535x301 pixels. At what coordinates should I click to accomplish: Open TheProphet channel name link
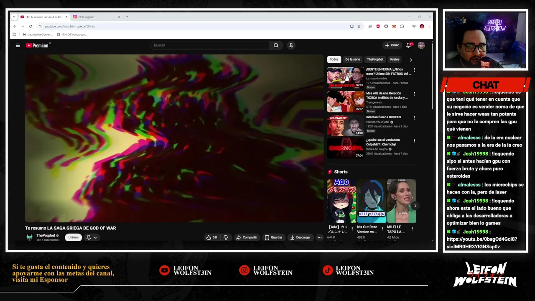pos(46,235)
